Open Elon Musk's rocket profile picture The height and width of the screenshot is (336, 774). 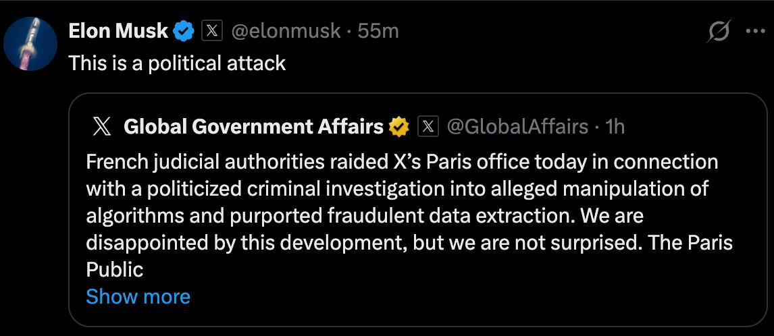(x=29, y=44)
